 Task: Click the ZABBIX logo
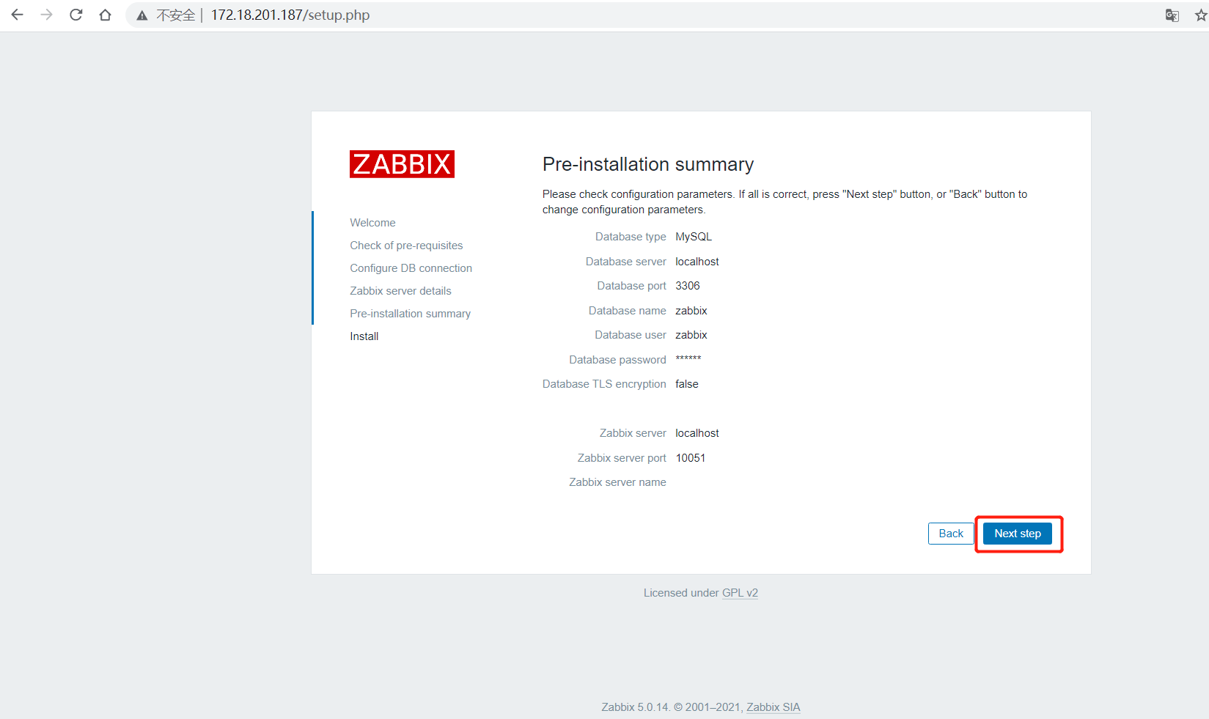[x=402, y=164]
